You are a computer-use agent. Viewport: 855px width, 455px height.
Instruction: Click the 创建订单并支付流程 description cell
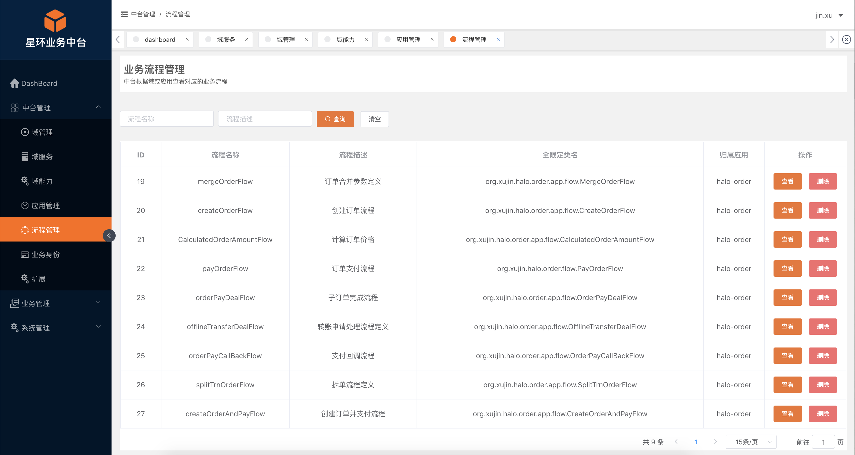(353, 413)
